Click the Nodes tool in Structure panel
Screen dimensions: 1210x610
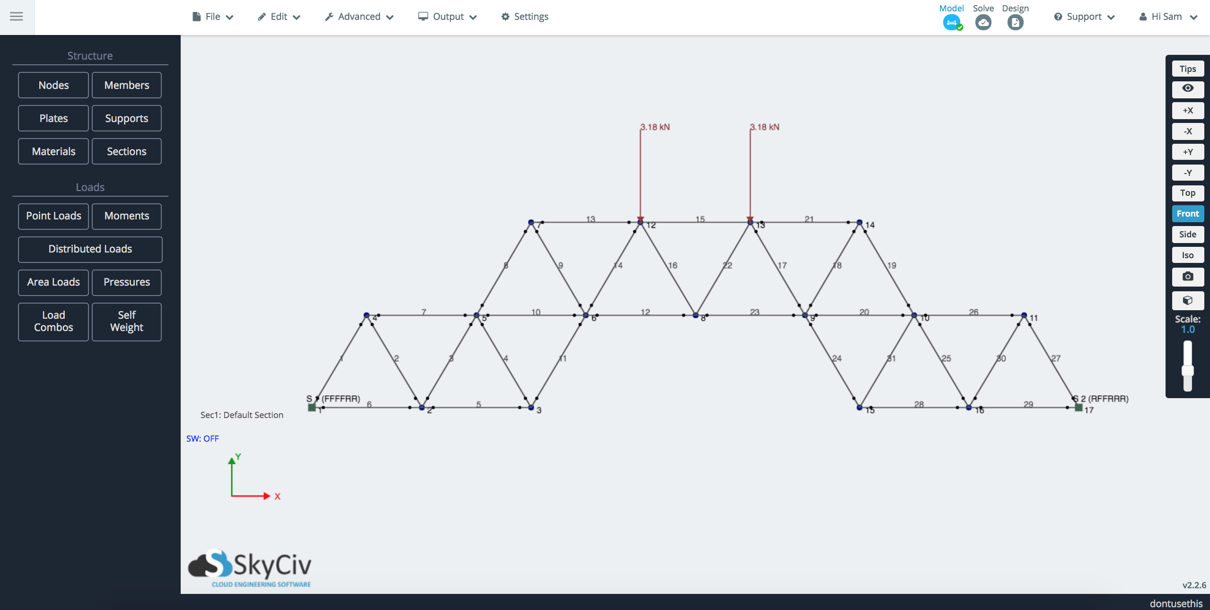coord(53,85)
